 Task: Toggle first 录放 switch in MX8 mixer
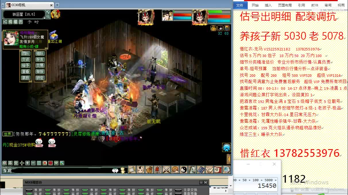(x=29, y=190)
